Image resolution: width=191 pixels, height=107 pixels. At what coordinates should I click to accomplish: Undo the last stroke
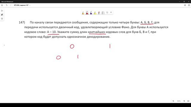click(x=7, y=5)
